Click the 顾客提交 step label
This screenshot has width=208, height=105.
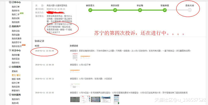90,5
